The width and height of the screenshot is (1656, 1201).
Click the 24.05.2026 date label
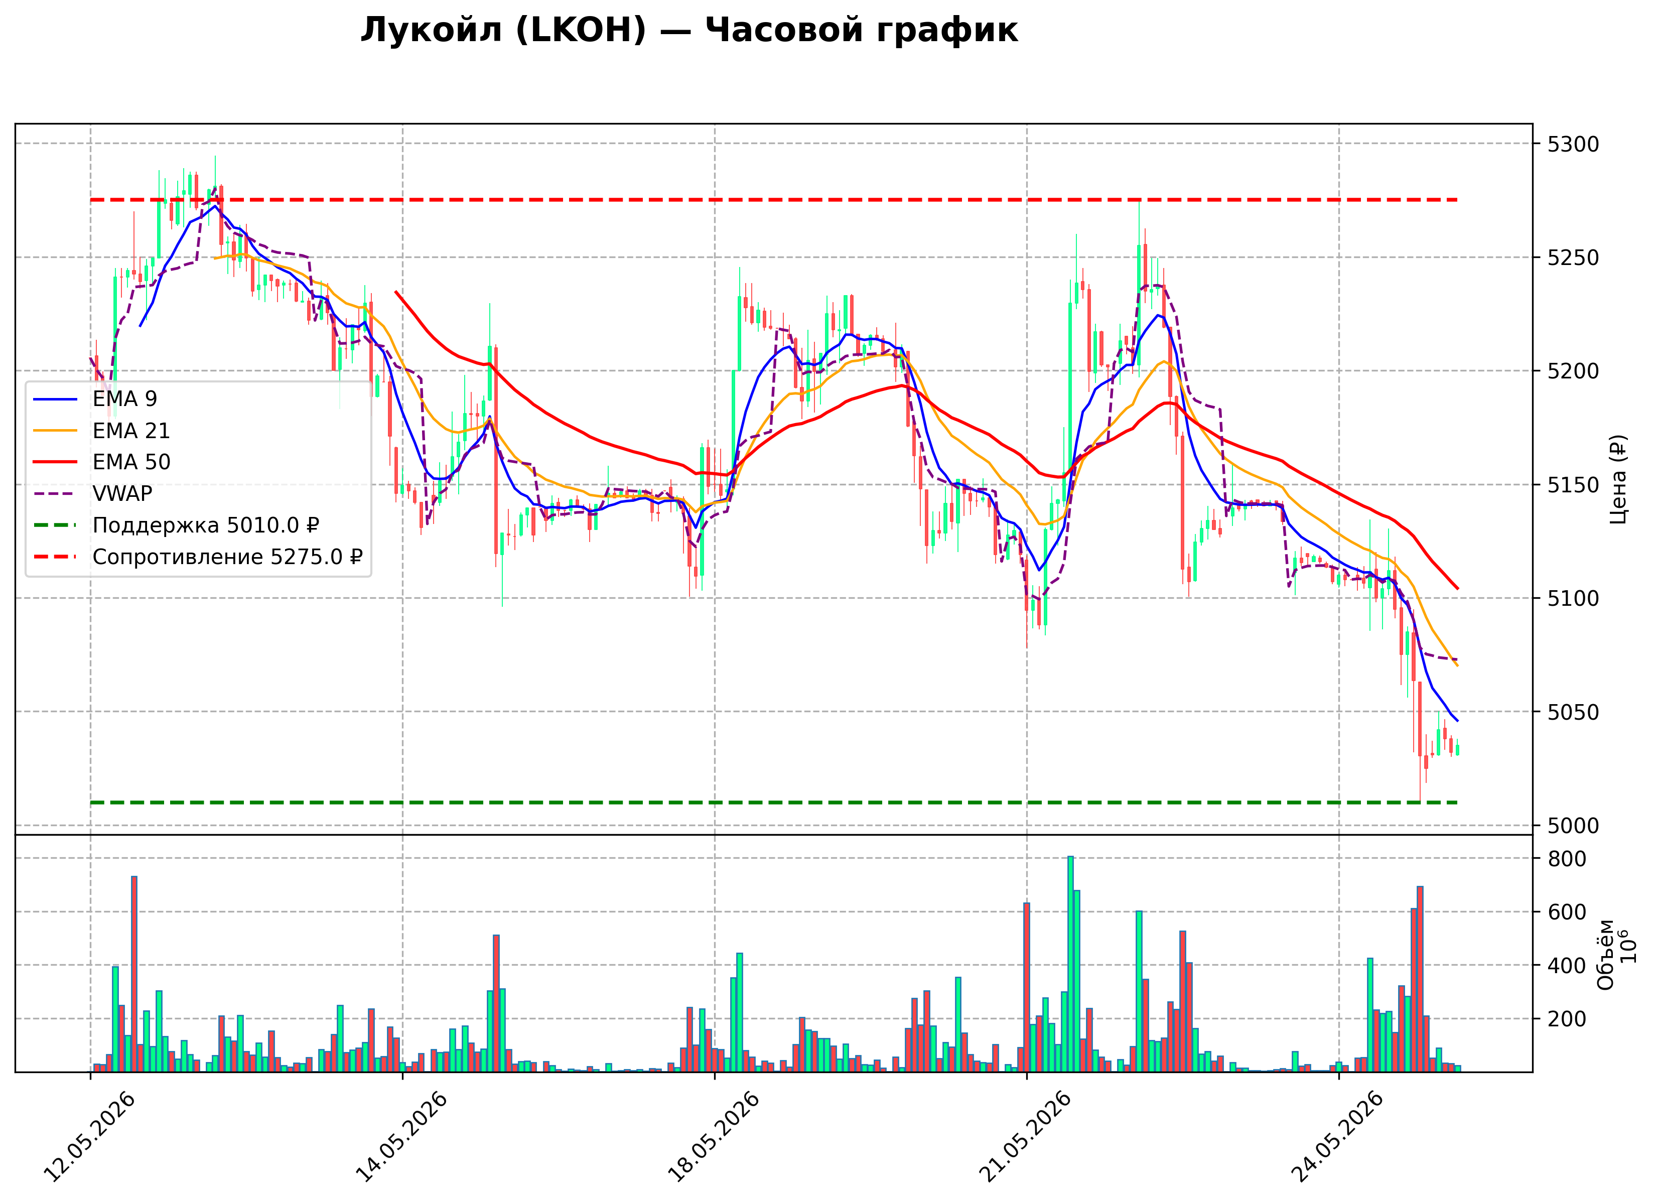click(x=1338, y=1137)
